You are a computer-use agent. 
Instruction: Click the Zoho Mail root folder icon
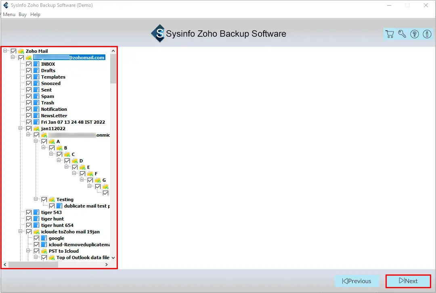21,51
